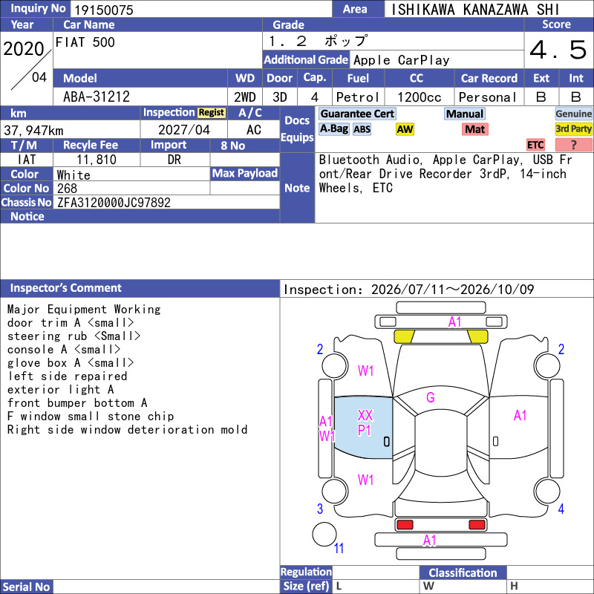Click the right red taillight on diagram
This screenshot has width=594, height=594.
(477, 524)
